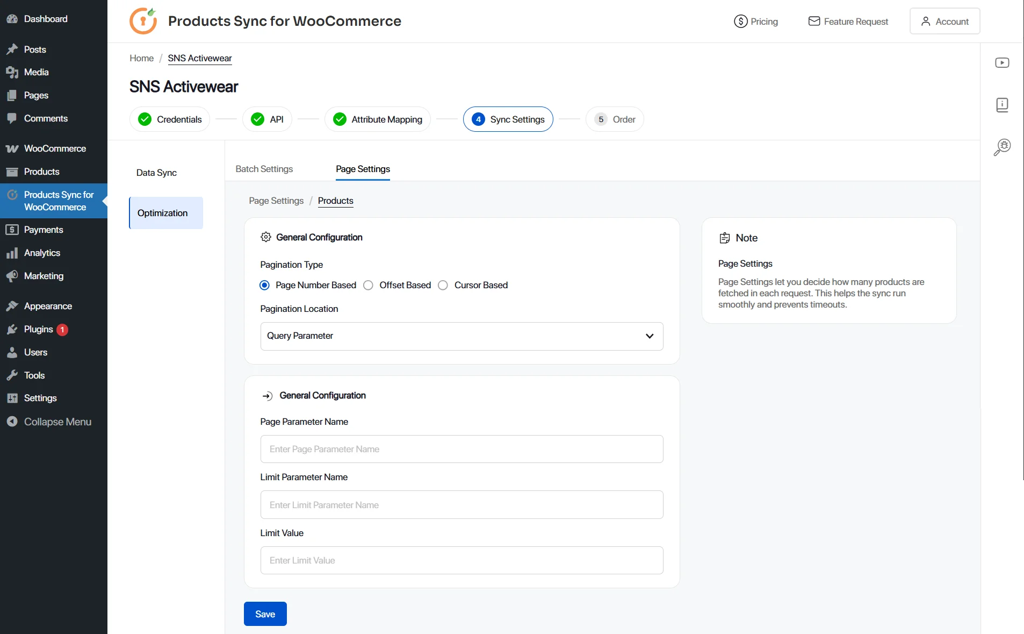Open the Attribute Mapping step
The image size is (1024, 634).
(x=378, y=119)
